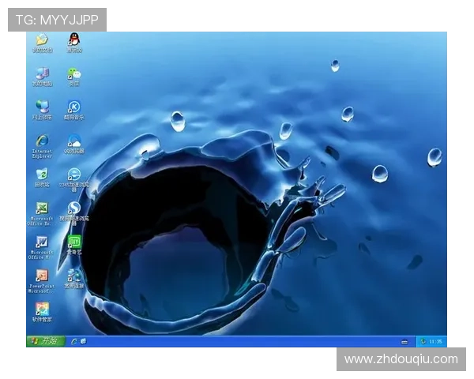
Task: Launch QQ Browser cloud icon
Action: pyautogui.click(x=74, y=141)
